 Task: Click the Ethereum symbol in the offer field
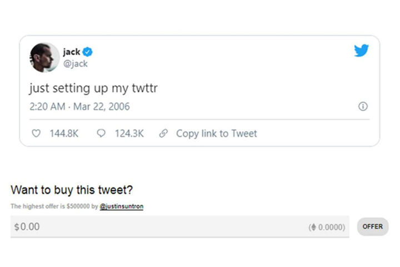(x=313, y=227)
